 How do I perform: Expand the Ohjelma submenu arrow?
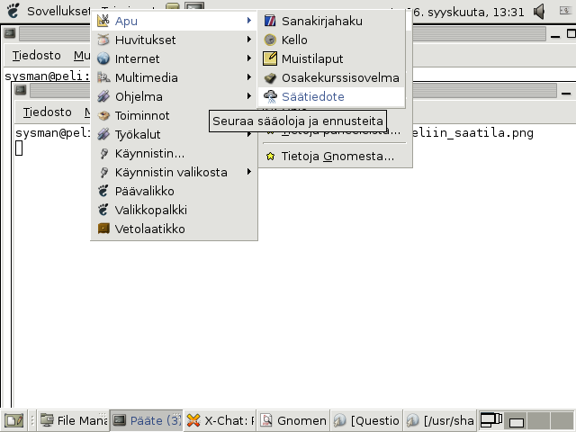tap(249, 96)
